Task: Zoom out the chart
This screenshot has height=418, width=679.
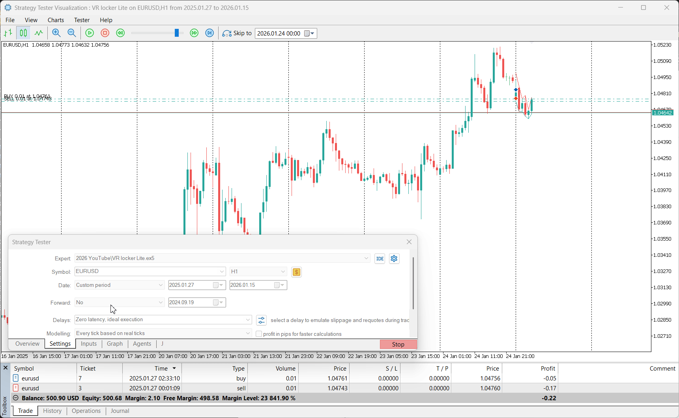Action: (72, 33)
